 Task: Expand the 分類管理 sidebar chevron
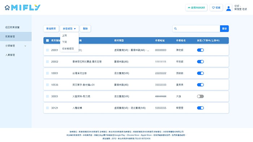coord(25,46)
